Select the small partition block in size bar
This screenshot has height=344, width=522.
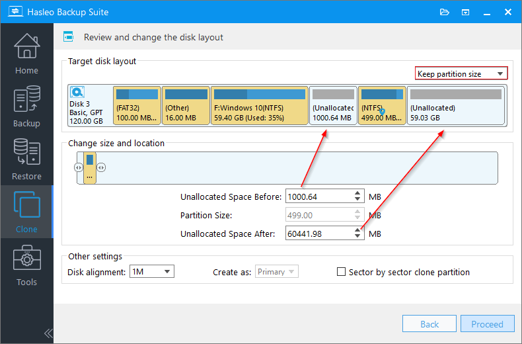[90, 167]
